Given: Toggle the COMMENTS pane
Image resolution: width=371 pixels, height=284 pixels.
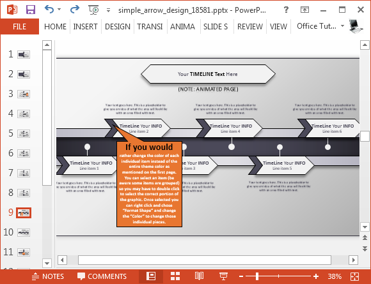Looking at the screenshot, I should (x=102, y=276).
